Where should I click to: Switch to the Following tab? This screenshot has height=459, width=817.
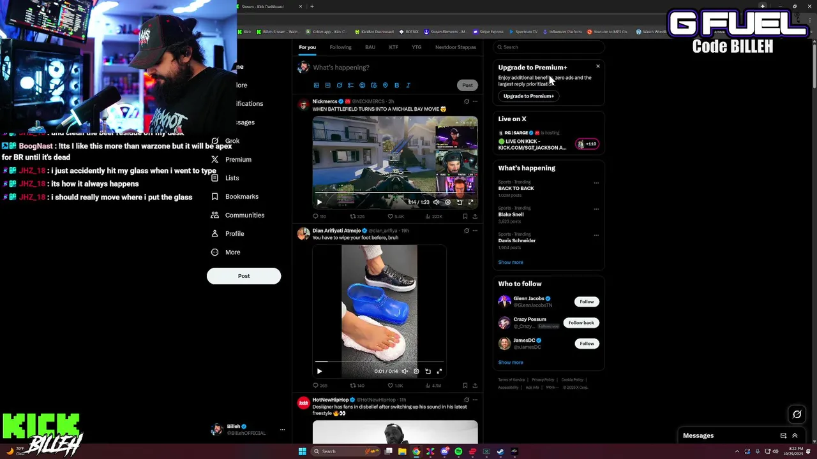[x=340, y=47]
